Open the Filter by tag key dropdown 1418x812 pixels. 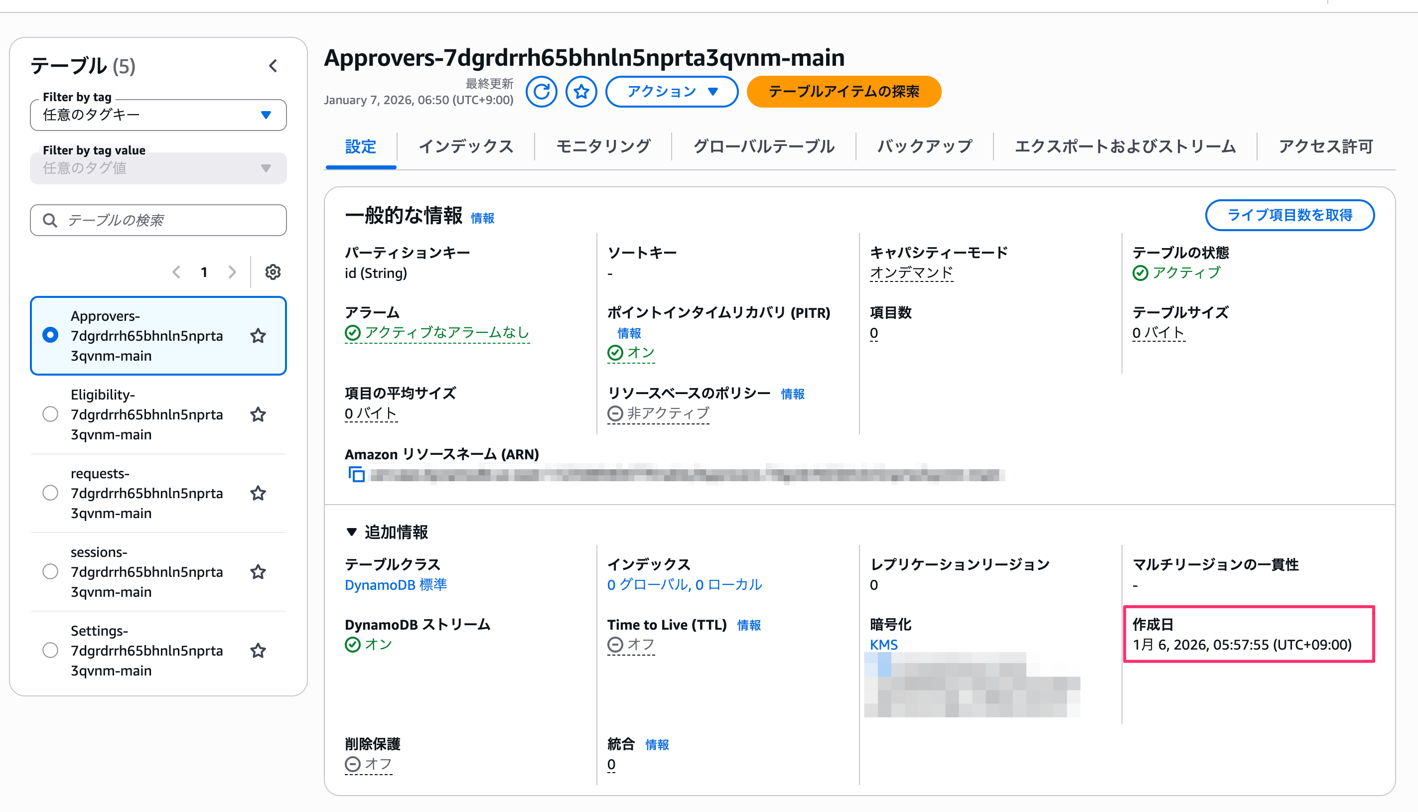click(158, 115)
